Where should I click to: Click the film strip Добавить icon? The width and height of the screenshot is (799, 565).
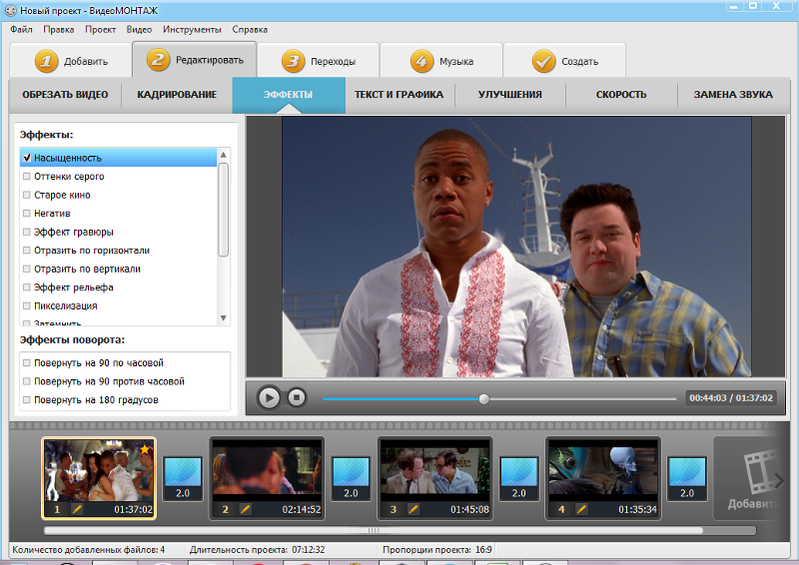coord(761,474)
